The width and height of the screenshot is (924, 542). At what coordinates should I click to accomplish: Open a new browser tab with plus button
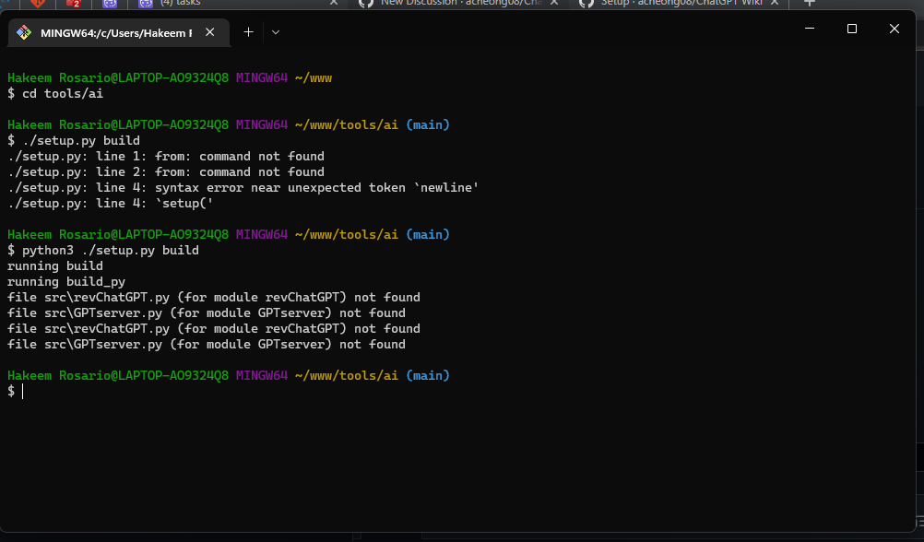point(810,3)
